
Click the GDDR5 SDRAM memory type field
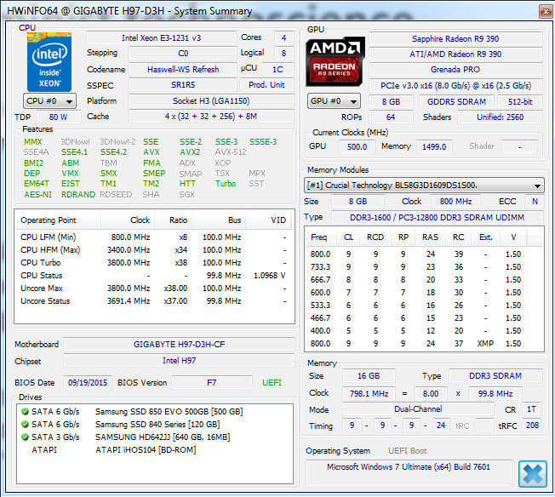[456, 101]
